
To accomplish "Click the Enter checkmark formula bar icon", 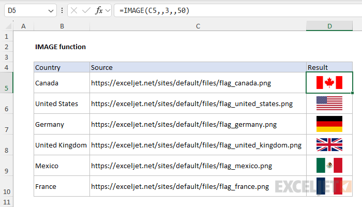I will click(x=86, y=10).
